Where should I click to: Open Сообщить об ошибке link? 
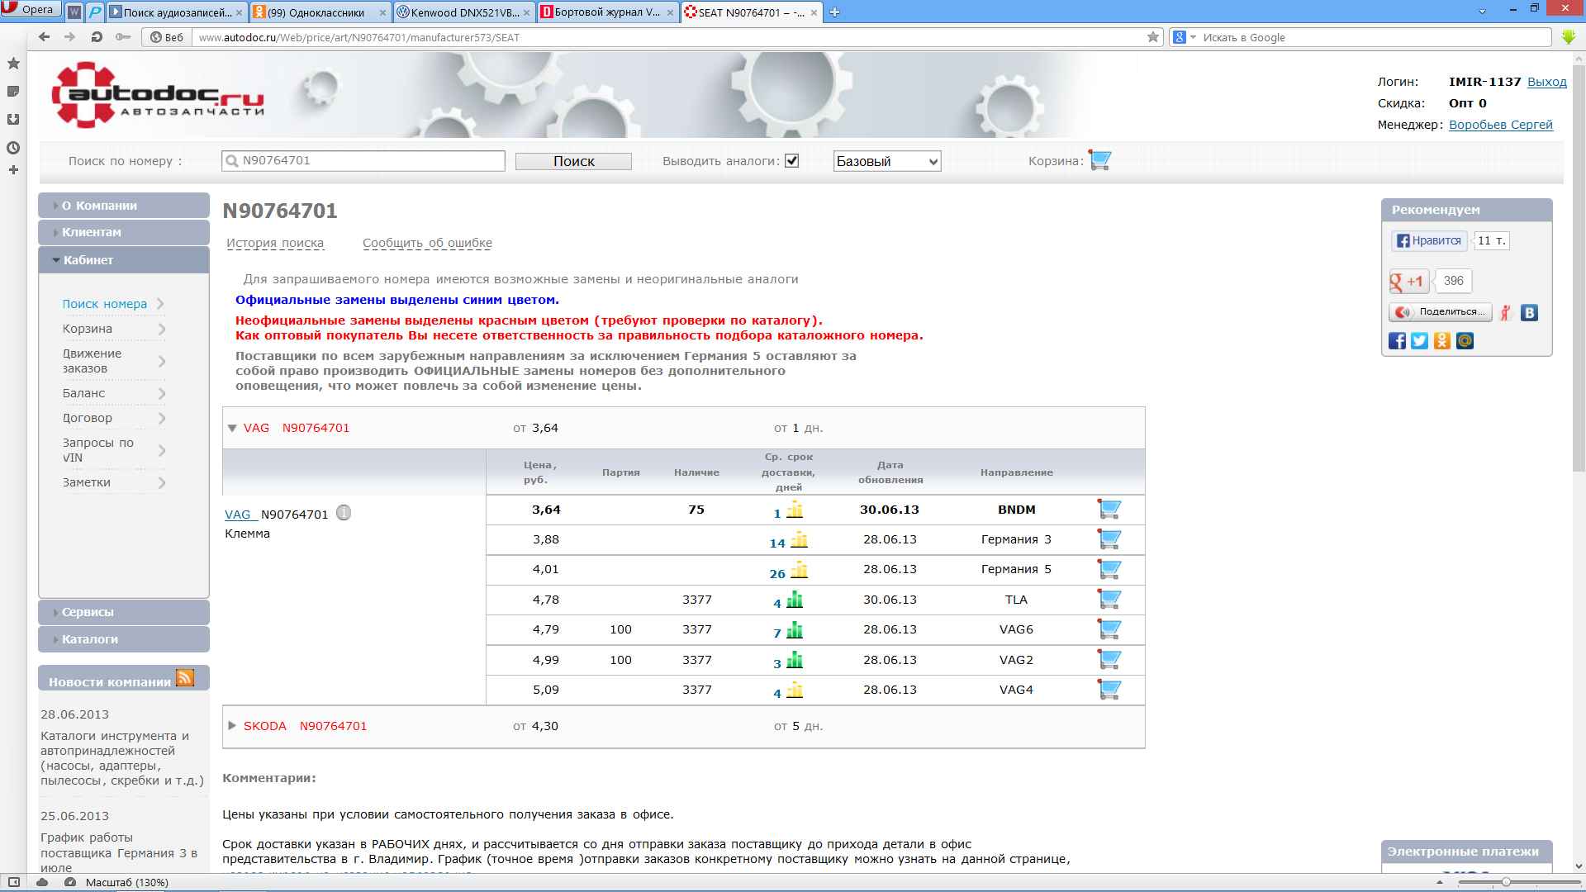click(427, 243)
